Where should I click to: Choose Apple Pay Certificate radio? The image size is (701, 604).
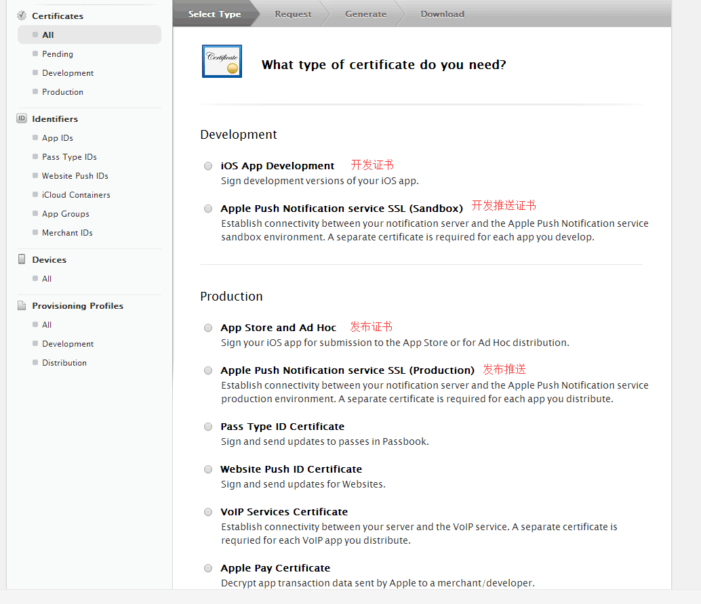tap(208, 568)
